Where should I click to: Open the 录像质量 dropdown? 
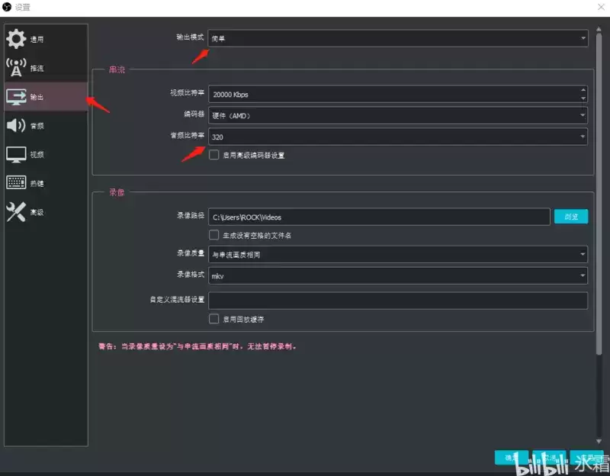tap(397, 255)
